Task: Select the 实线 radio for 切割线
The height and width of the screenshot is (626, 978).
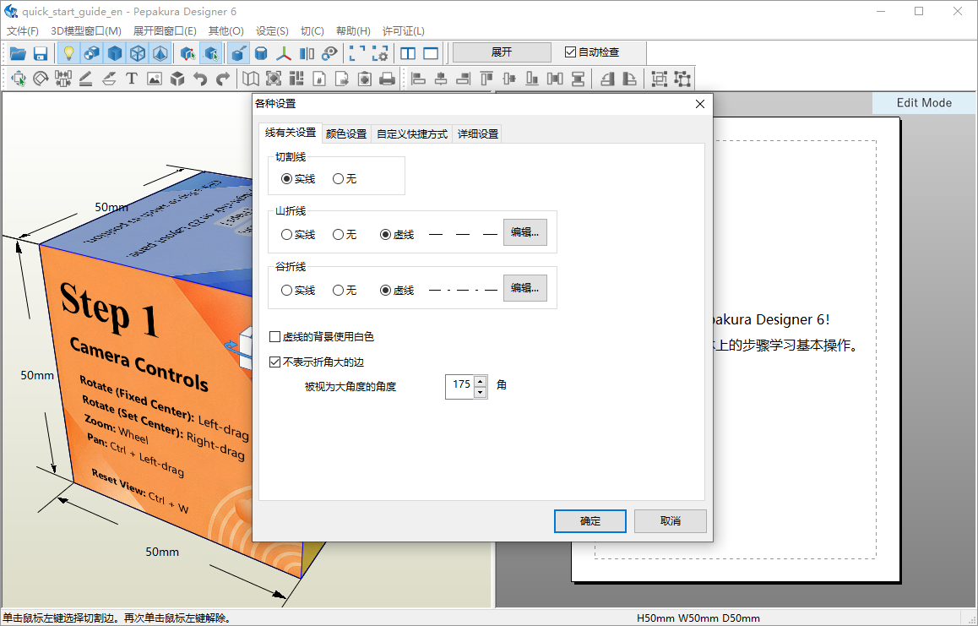Action: click(287, 178)
